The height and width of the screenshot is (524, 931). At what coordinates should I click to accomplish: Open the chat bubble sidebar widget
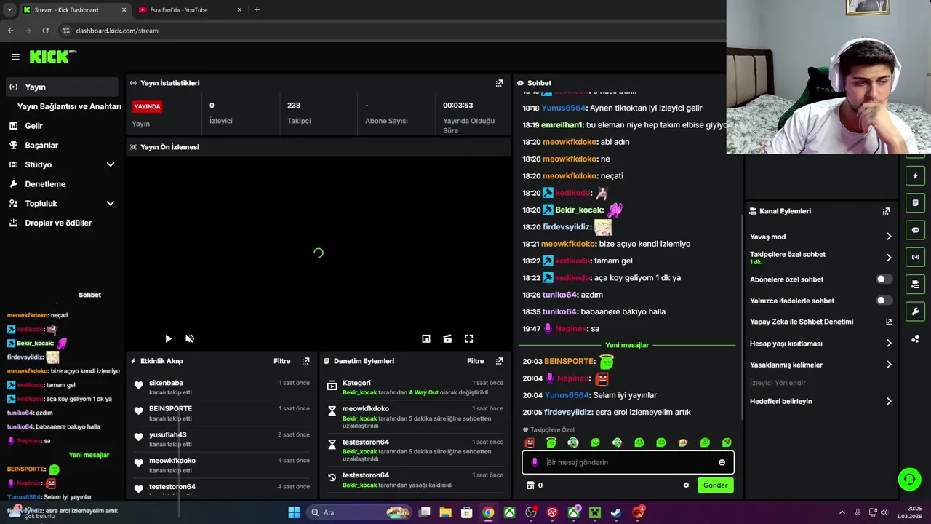tap(915, 230)
